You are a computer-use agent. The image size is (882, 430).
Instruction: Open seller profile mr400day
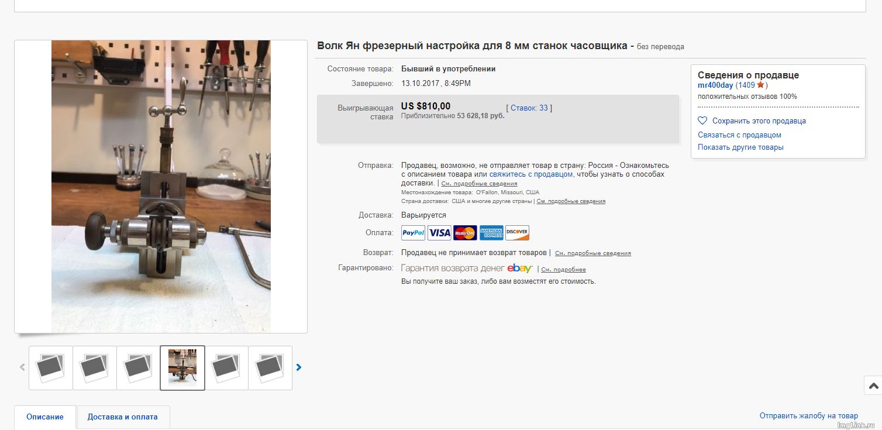715,85
